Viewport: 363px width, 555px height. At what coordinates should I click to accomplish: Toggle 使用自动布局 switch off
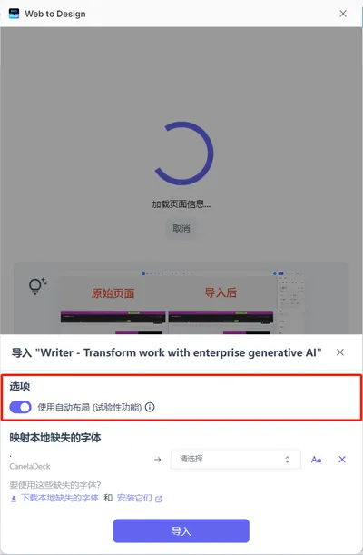point(20,408)
